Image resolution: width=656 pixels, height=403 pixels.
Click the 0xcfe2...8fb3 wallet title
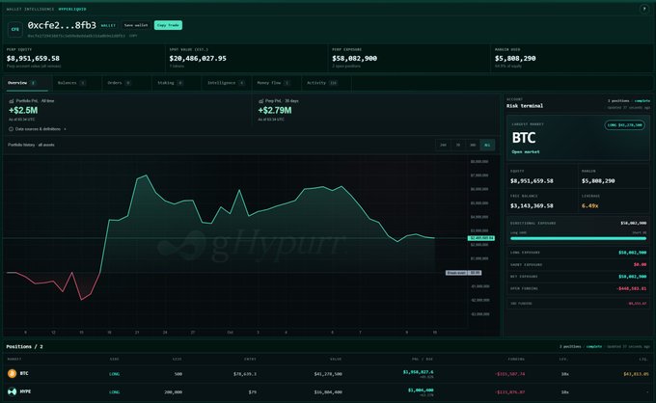click(62, 25)
